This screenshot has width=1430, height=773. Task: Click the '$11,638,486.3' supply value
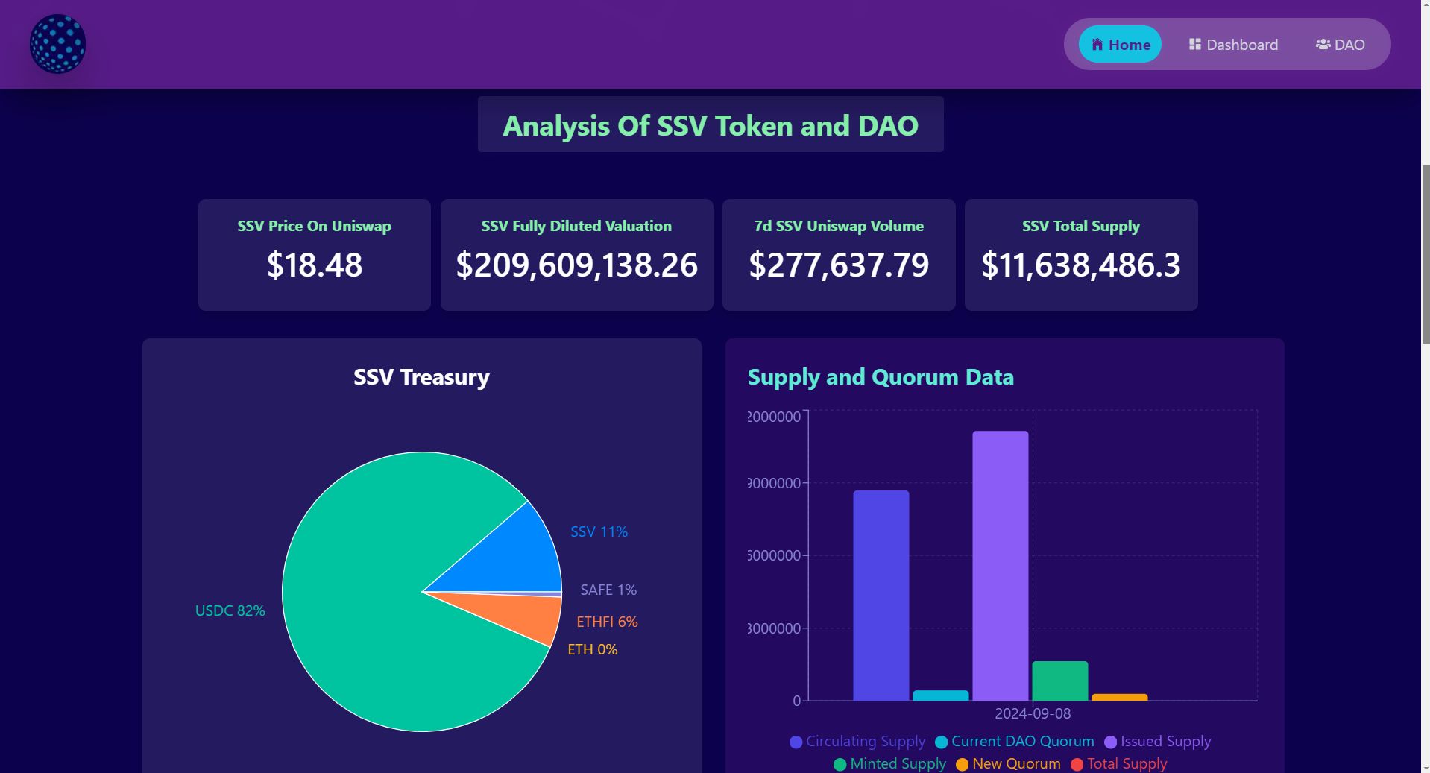point(1081,265)
